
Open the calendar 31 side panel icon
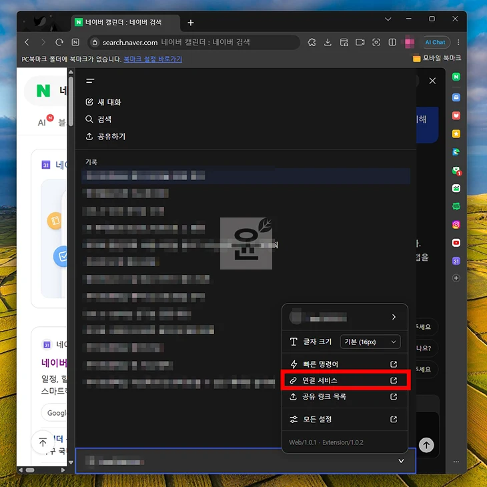(x=456, y=262)
